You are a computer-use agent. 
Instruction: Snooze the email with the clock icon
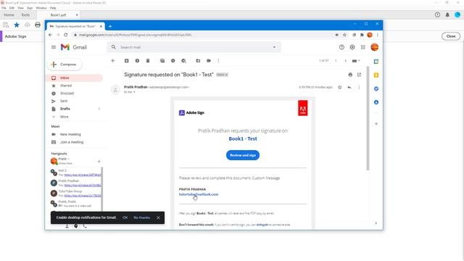point(173,61)
